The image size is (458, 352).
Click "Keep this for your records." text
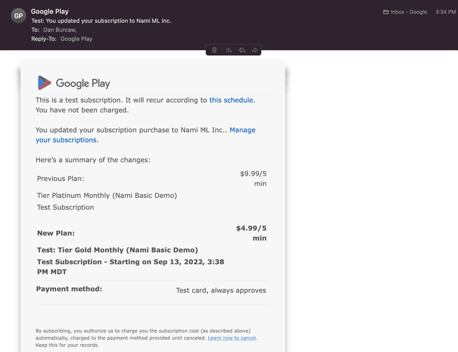[x=67, y=345]
